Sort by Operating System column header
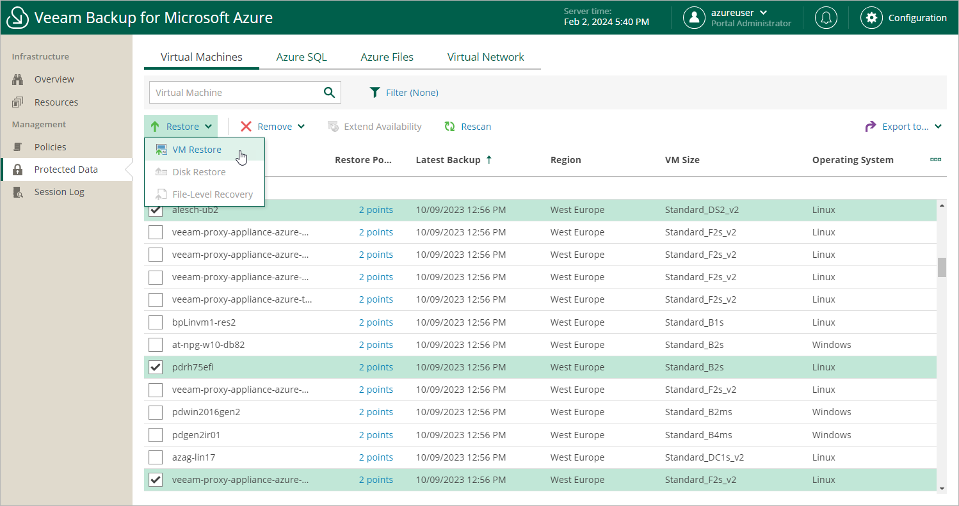959x506 pixels. 853,160
